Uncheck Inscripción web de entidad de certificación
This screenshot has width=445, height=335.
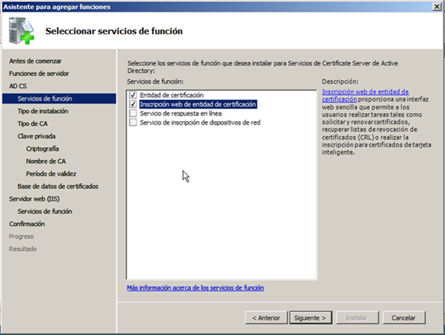coord(132,104)
